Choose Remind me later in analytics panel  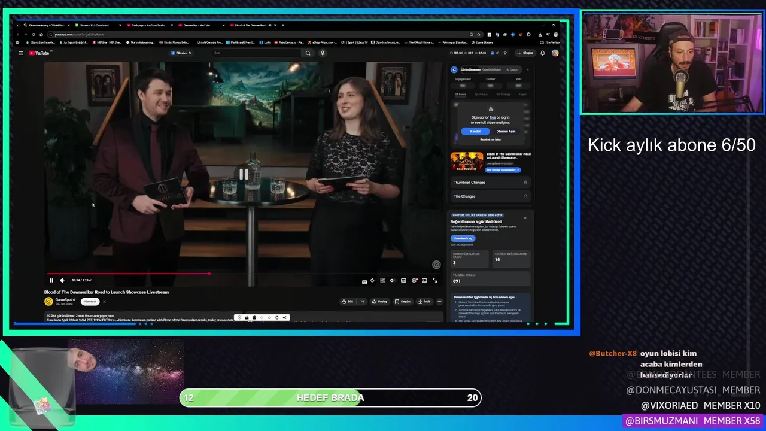pos(490,139)
